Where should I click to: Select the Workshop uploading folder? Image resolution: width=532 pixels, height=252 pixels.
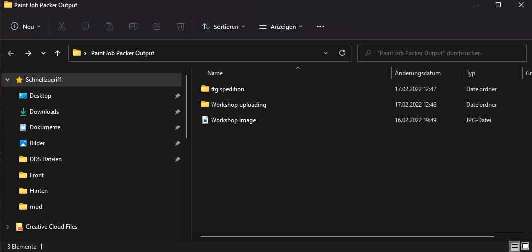point(238,105)
